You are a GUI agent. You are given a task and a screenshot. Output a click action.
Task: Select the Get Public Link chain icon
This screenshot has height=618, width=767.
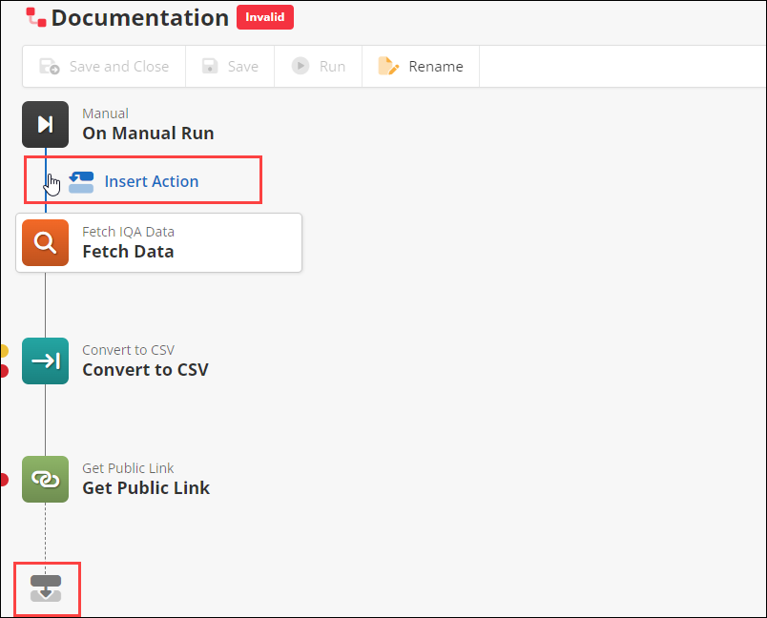45,479
